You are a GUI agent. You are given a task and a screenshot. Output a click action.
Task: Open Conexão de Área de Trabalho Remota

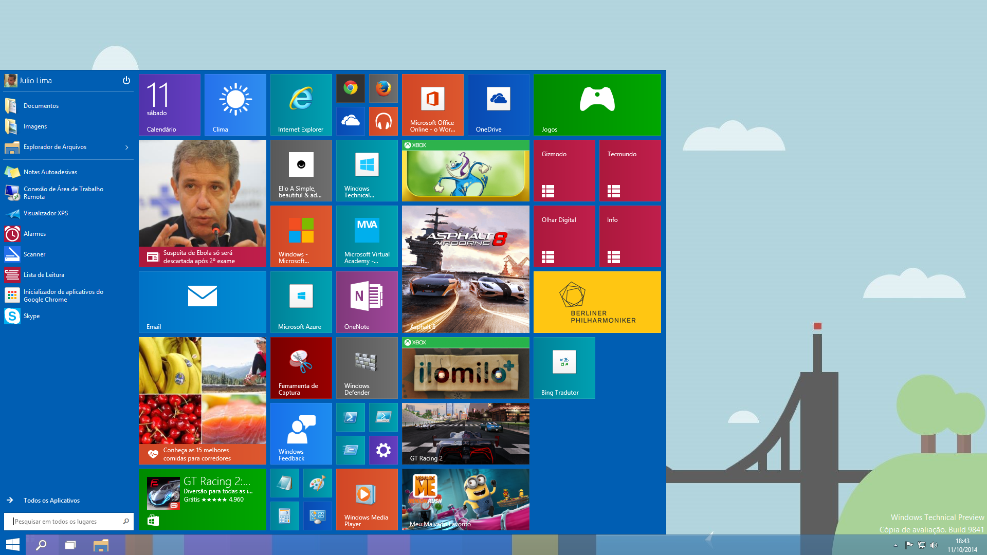(x=68, y=193)
